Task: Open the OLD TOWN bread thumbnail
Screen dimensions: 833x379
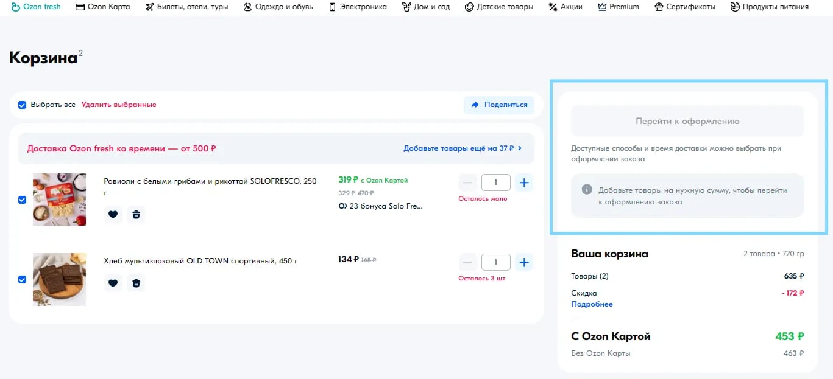Action: pyautogui.click(x=59, y=279)
